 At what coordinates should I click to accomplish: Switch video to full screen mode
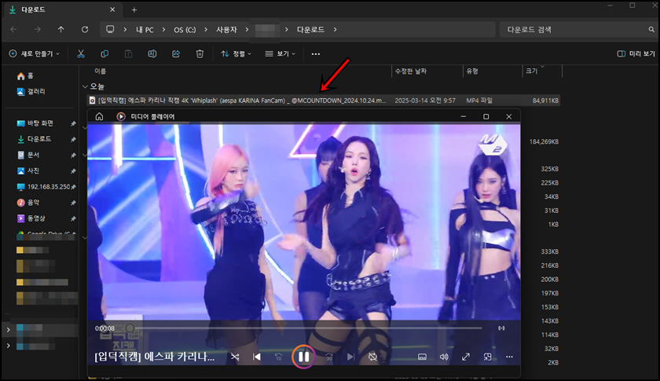coord(465,357)
